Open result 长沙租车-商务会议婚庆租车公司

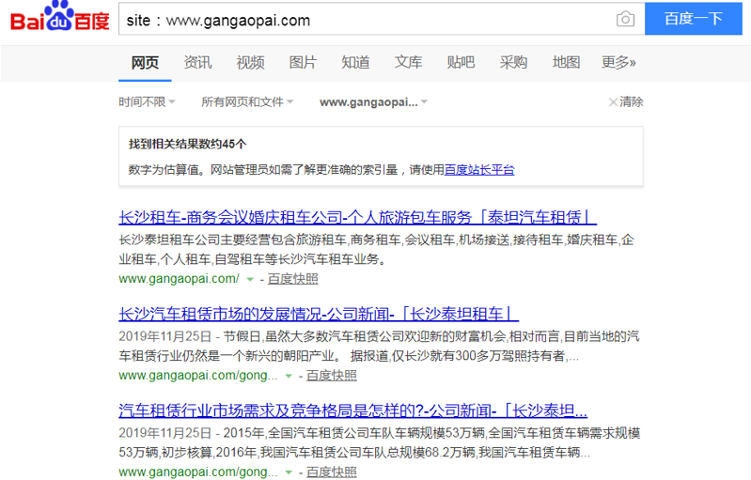pyautogui.click(x=357, y=217)
